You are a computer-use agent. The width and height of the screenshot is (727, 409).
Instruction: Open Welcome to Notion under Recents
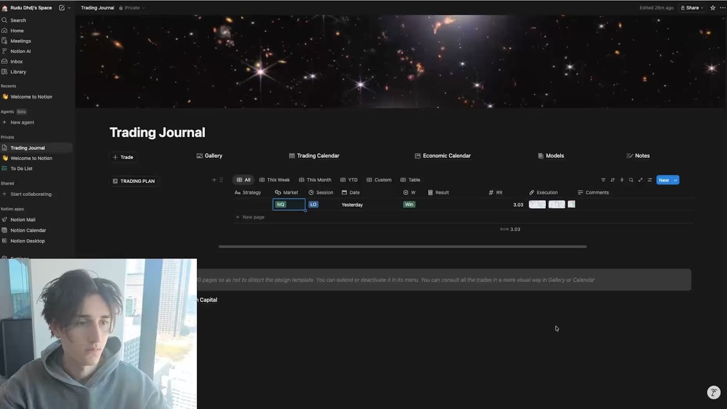pyautogui.click(x=31, y=97)
